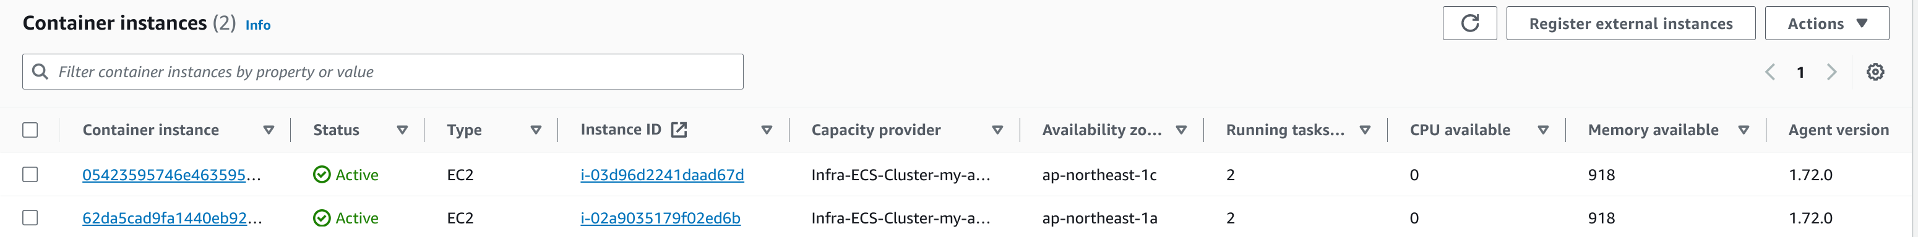
Task: Check the row for instance 05423595746e463595
Action: (30, 175)
